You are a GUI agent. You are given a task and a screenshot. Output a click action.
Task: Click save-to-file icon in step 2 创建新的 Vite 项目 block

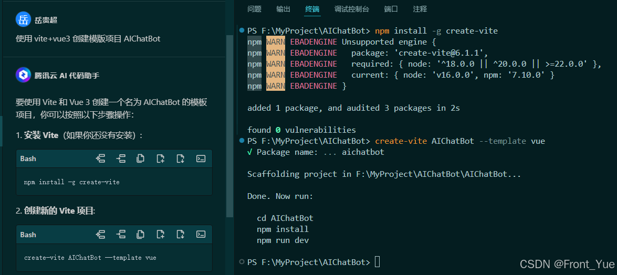[x=181, y=235]
